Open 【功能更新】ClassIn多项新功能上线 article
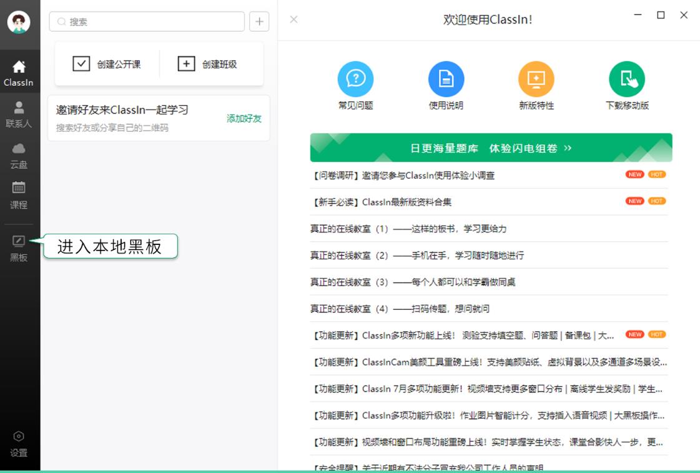This screenshot has width=700, height=473. 489,336
